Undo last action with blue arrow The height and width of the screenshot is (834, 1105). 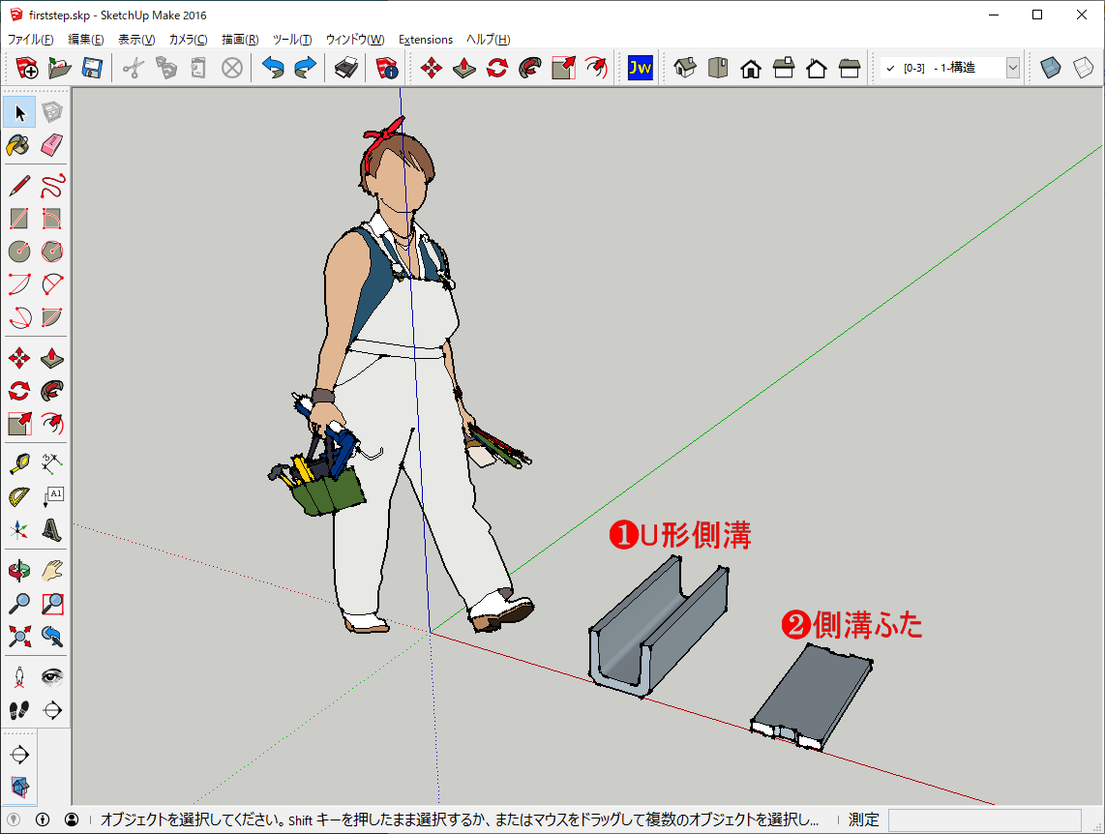pyautogui.click(x=274, y=69)
